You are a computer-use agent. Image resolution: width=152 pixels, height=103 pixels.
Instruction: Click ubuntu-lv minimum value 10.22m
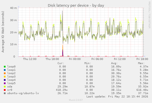coord(89,93)
